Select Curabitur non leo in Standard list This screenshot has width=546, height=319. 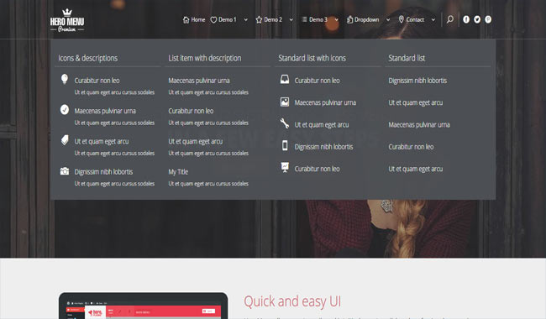click(411, 147)
